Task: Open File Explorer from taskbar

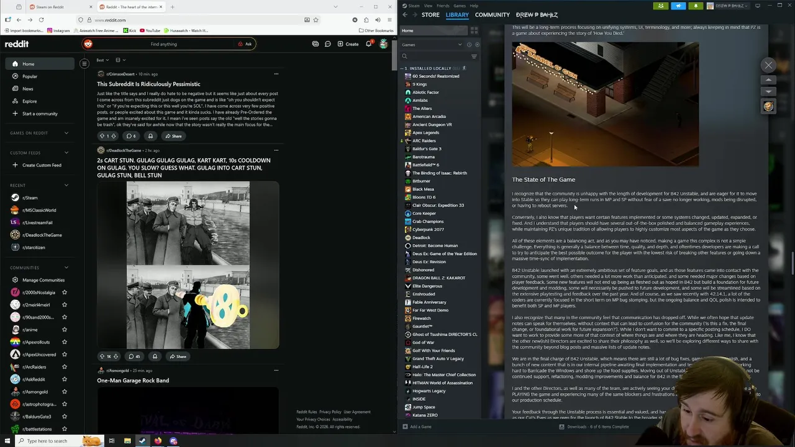Action: pyautogui.click(x=127, y=441)
